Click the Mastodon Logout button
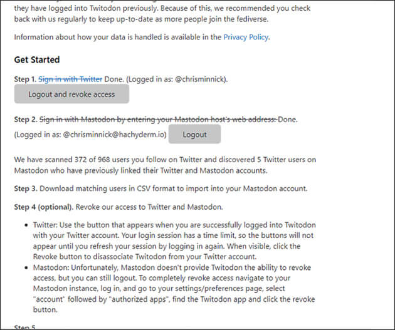The height and width of the screenshot is (330, 395). point(194,135)
